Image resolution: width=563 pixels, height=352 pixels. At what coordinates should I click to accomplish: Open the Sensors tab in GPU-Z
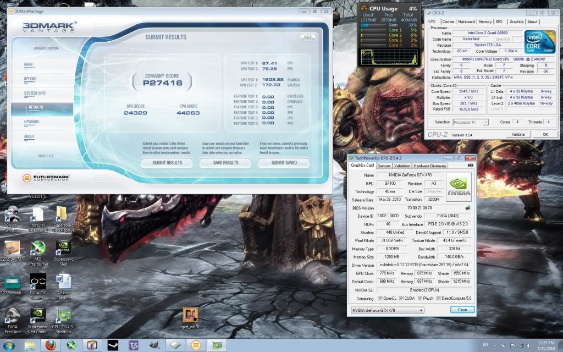[x=384, y=166]
